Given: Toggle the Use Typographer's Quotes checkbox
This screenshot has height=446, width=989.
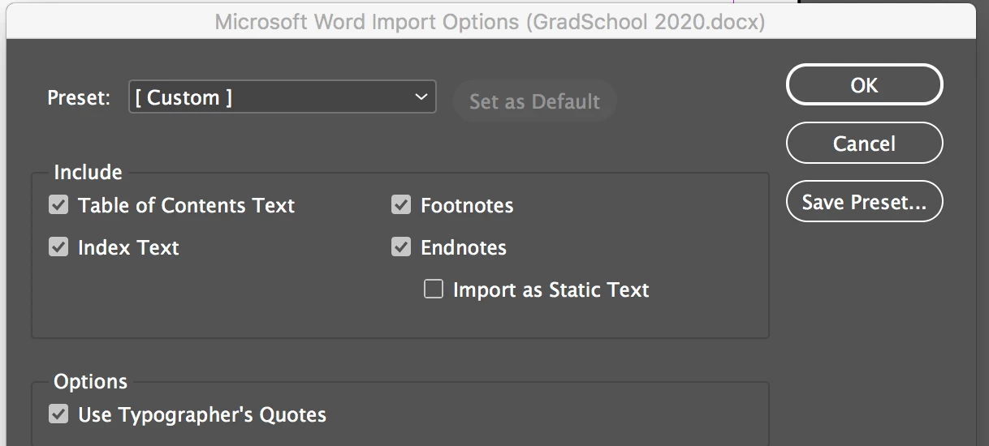Looking at the screenshot, I should [x=58, y=414].
